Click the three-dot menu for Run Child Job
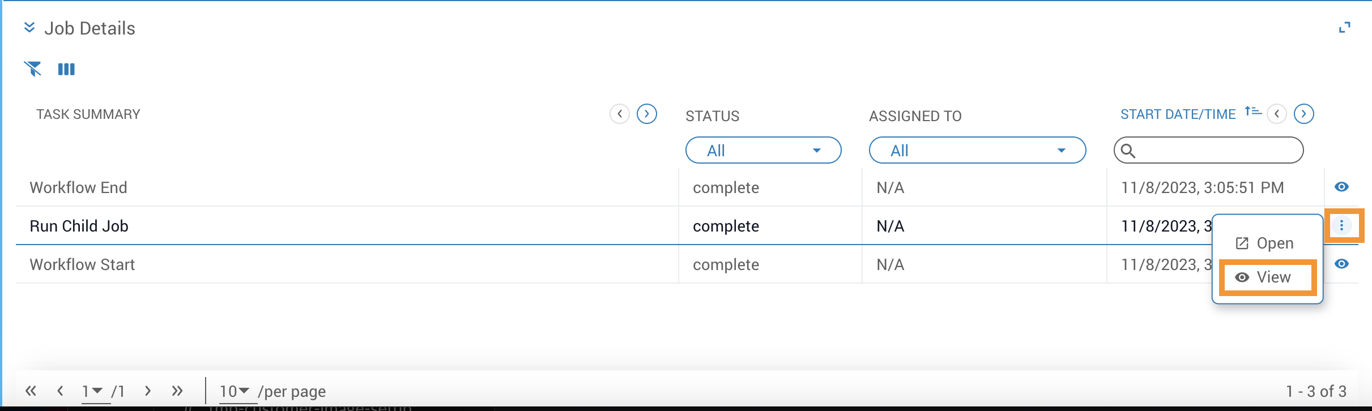The height and width of the screenshot is (411, 1372). point(1341,226)
